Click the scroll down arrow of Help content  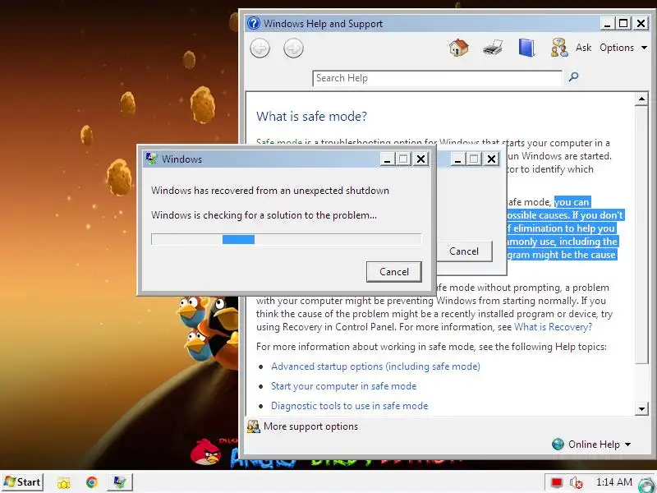click(x=641, y=408)
